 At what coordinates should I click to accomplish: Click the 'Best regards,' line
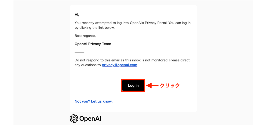(x=85, y=36)
